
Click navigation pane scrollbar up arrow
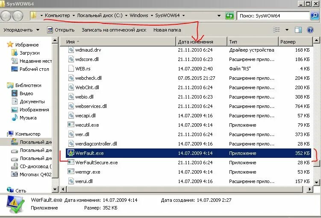pyautogui.click(x=55, y=40)
